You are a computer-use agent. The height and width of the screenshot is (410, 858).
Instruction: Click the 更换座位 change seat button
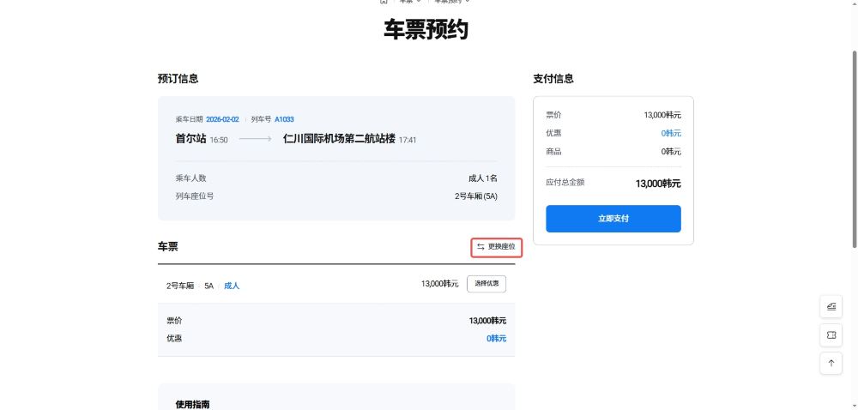coord(497,247)
